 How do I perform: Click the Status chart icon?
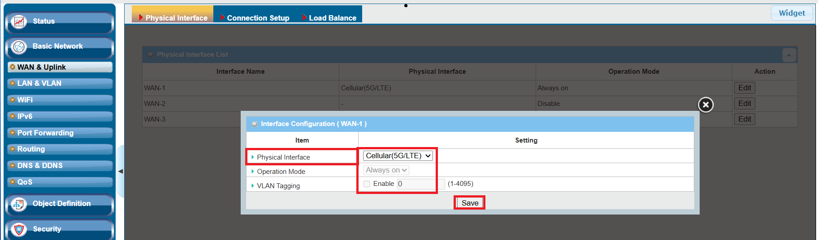(x=19, y=21)
